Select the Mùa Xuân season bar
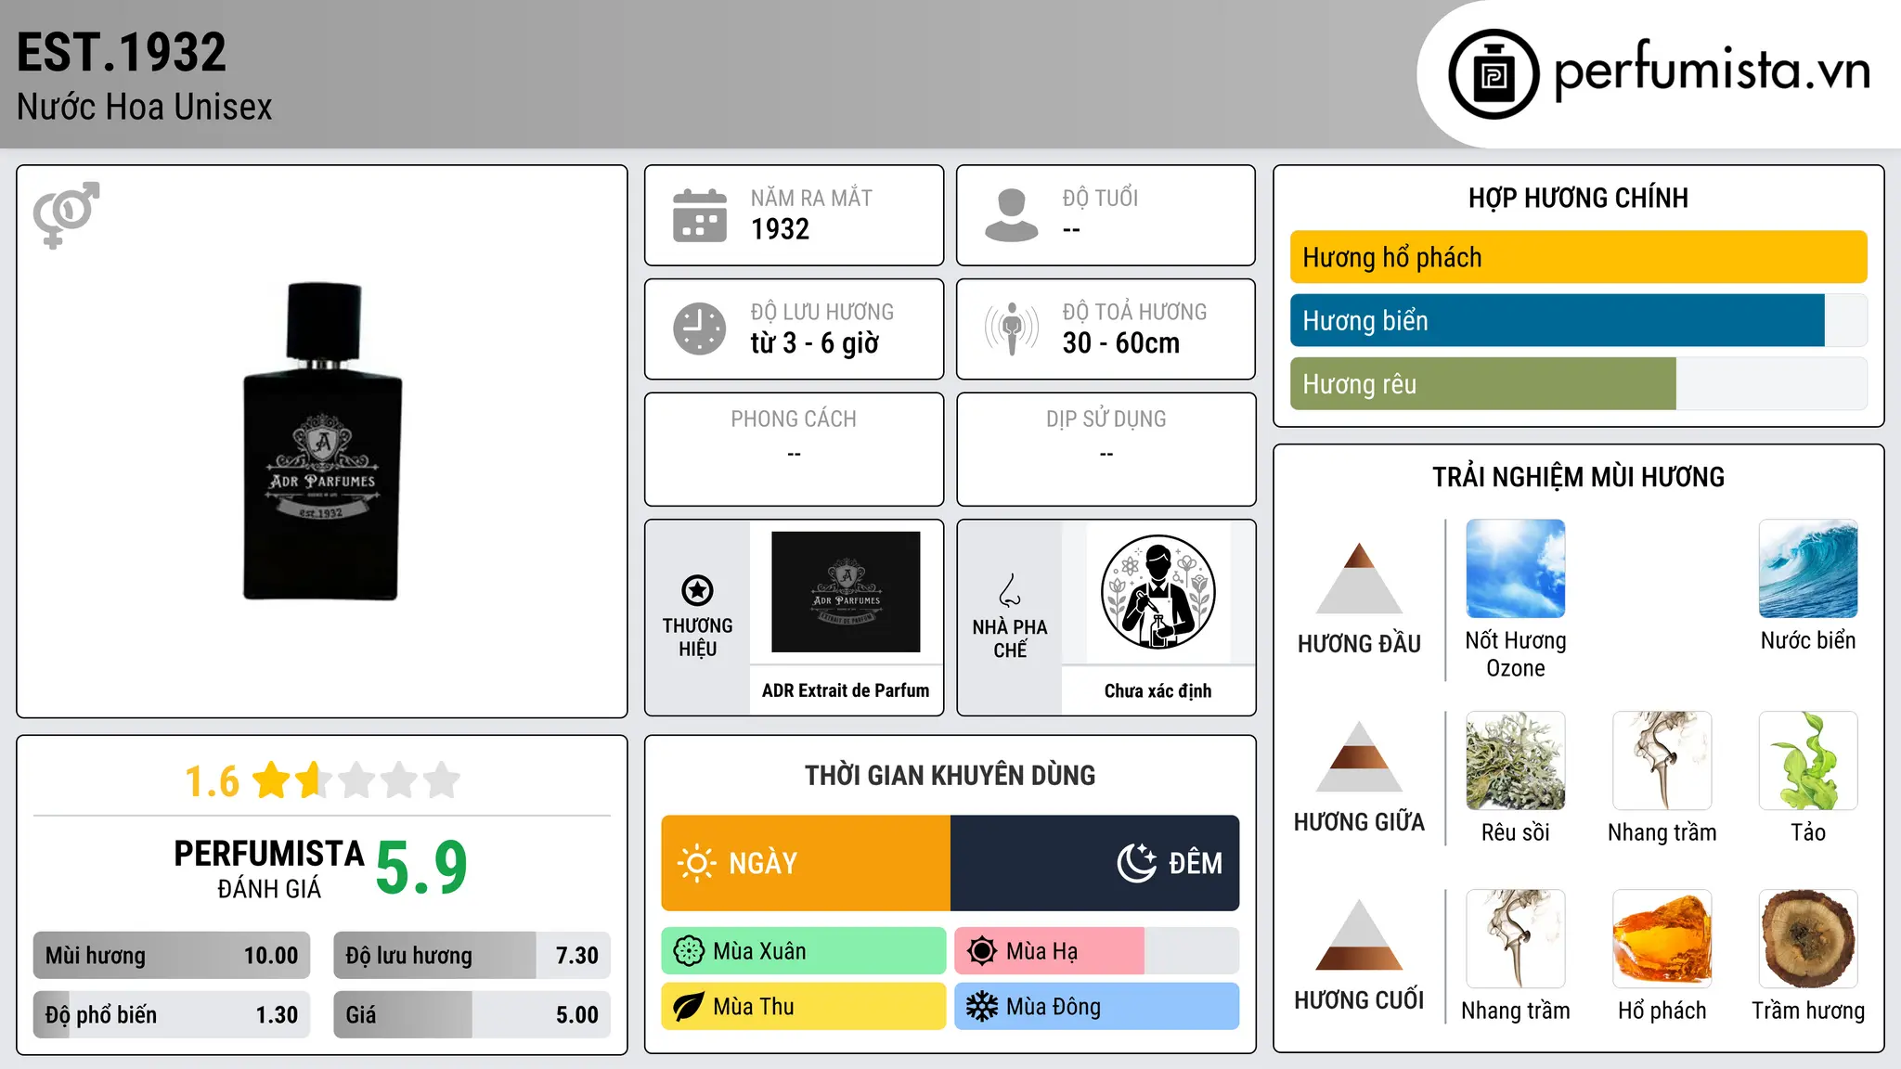This screenshot has width=1901, height=1069. 804,951
